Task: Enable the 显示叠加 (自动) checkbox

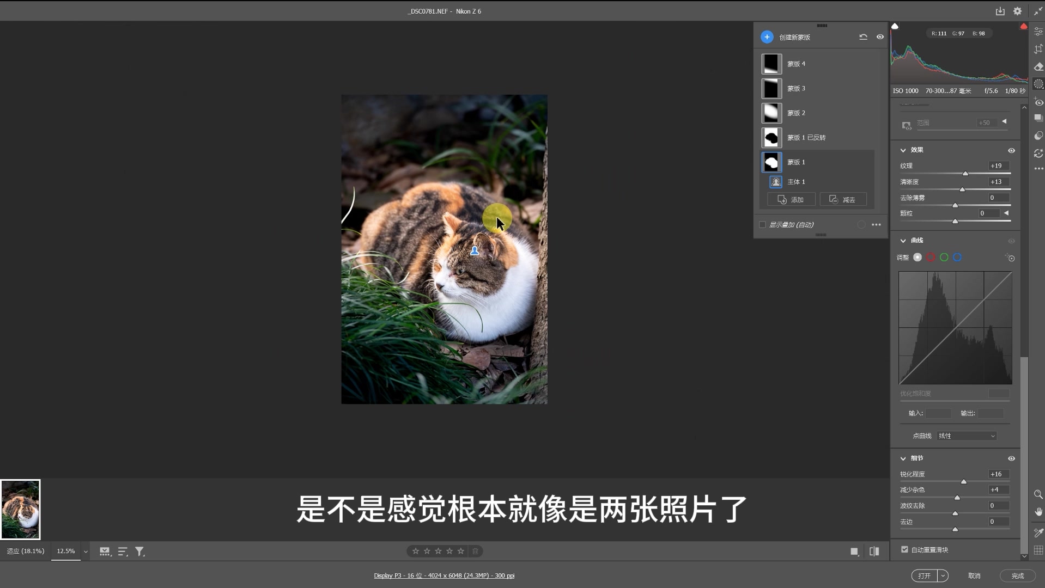Action: coord(762,224)
